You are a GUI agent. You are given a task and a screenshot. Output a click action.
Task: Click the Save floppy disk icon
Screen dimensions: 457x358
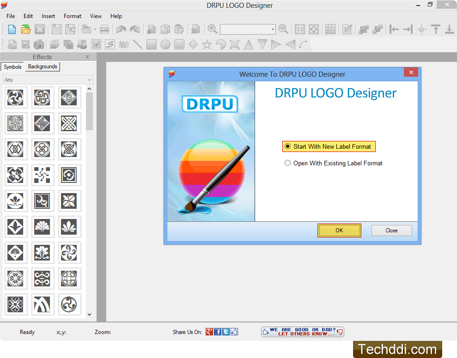(56, 30)
